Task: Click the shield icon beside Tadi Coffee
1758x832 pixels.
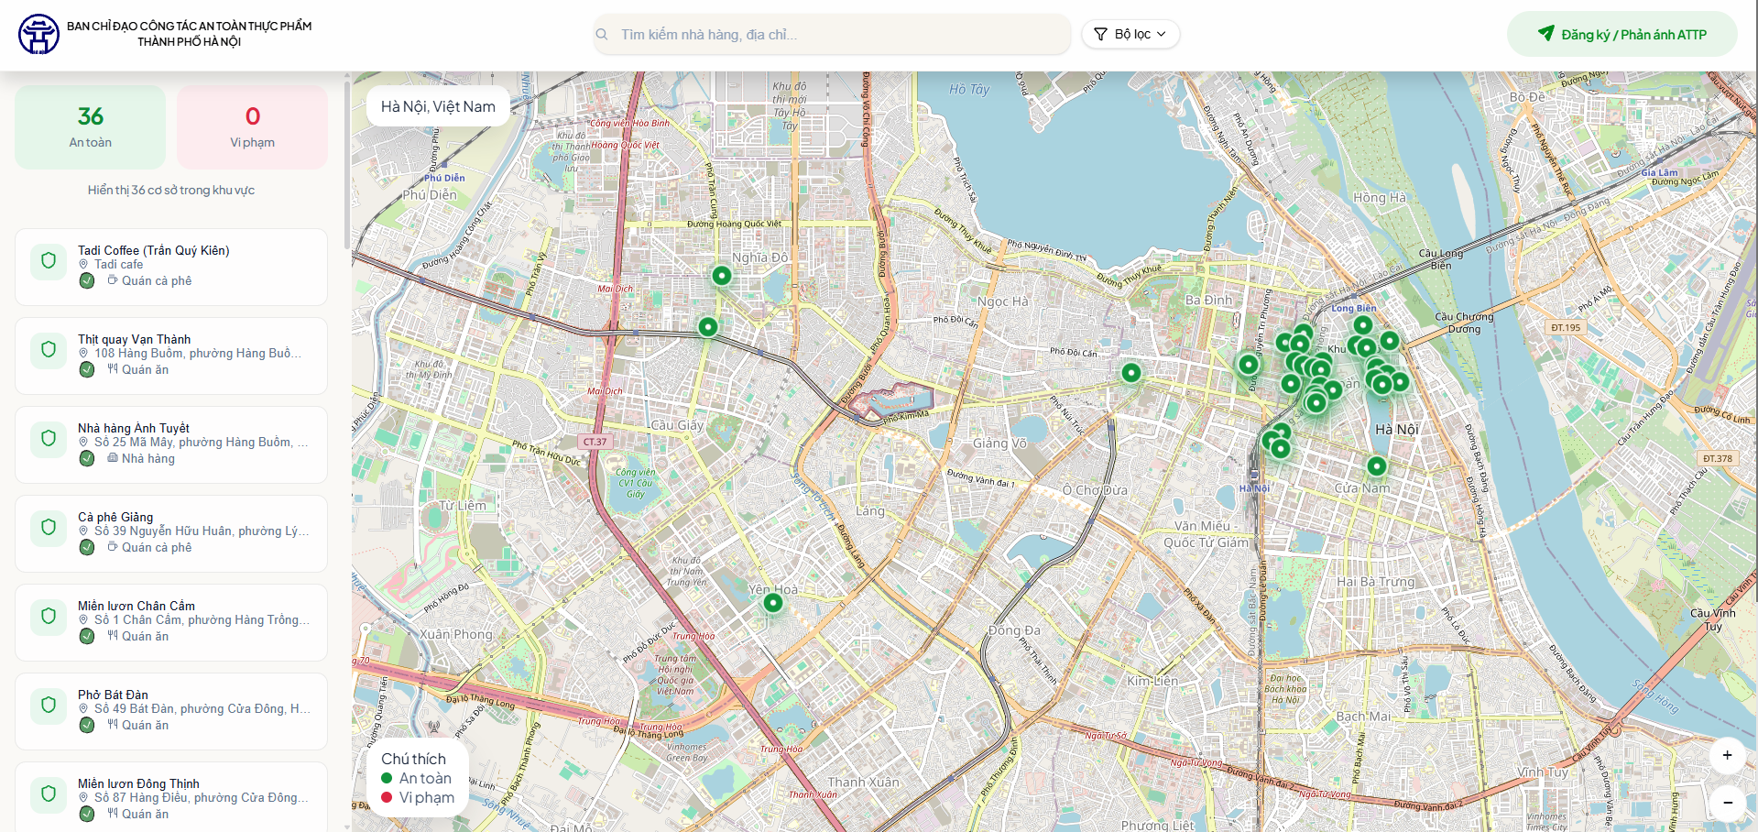Action: [49, 261]
